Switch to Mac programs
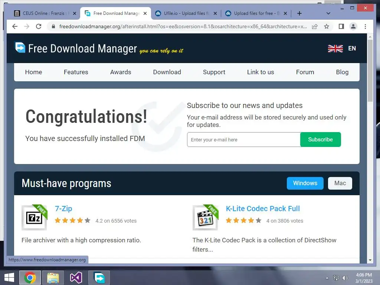Viewport: 380px width, 285px height. pos(340,183)
